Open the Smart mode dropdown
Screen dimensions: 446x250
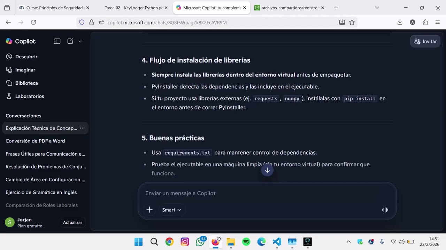click(x=171, y=210)
